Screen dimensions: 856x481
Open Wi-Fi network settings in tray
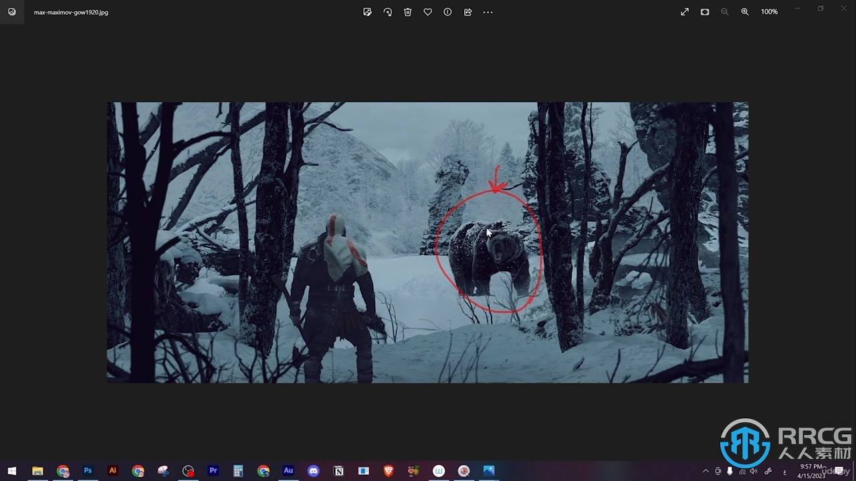click(x=742, y=471)
